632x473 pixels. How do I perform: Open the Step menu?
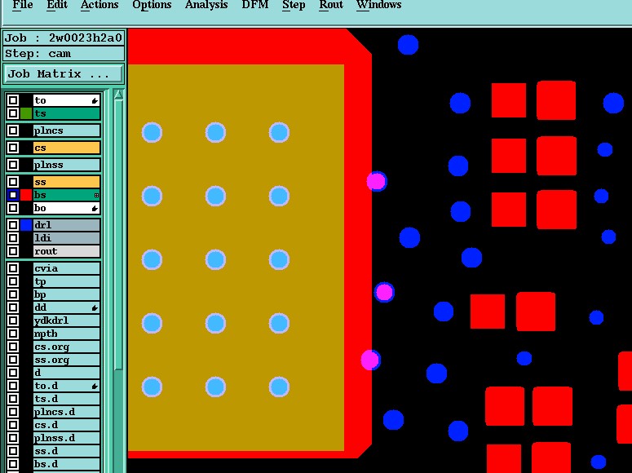pyautogui.click(x=294, y=5)
